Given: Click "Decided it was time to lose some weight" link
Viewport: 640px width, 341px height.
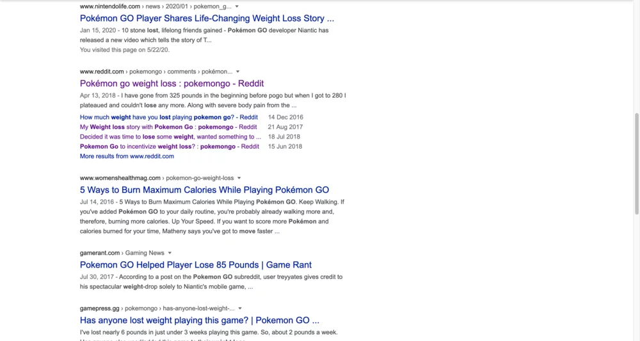Looking at the screenshot, I should point(170,137).
